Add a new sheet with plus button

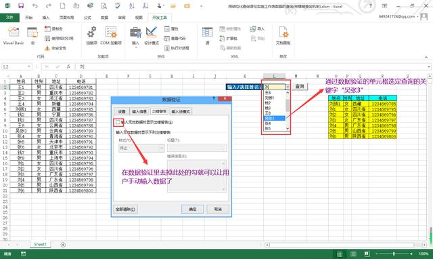(x=63, y=245)
